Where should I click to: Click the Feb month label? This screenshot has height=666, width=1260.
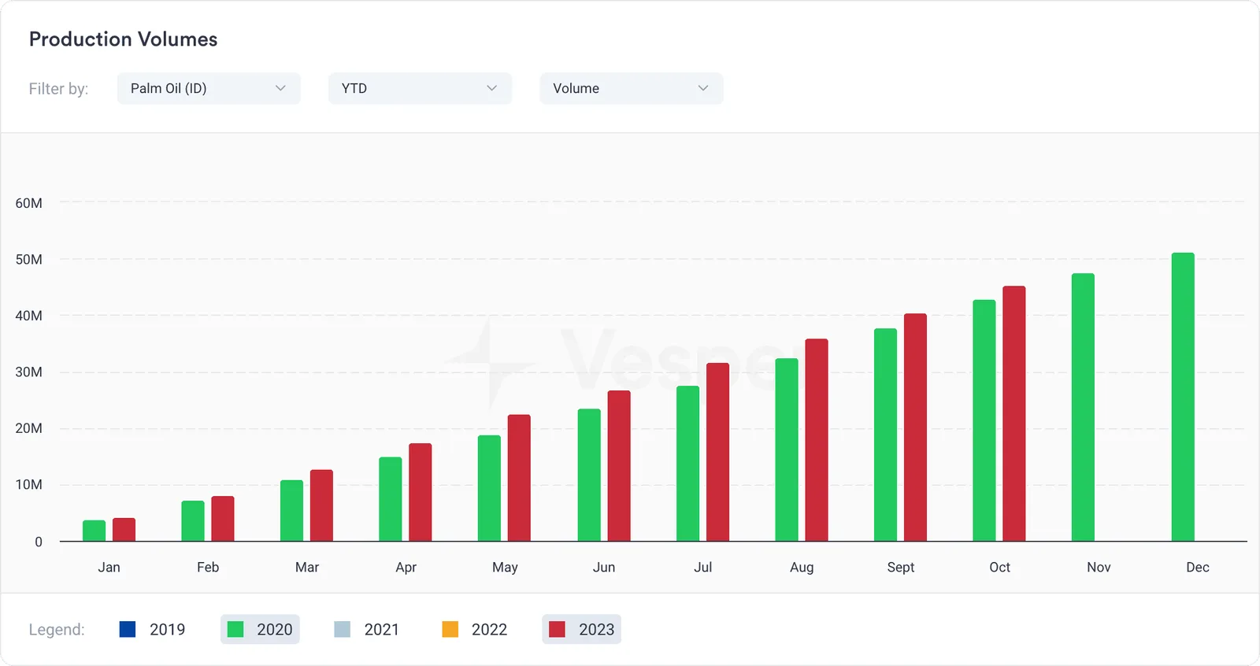[208, 567]
